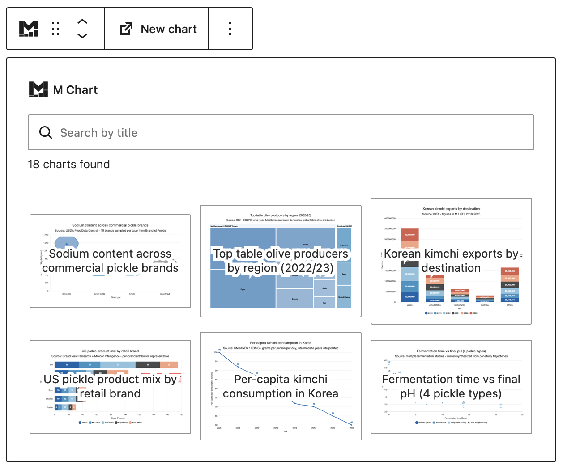563x469 pixels.
Task: Select Sodium content across commercial pickle brands chart
Action: point(110,261)
